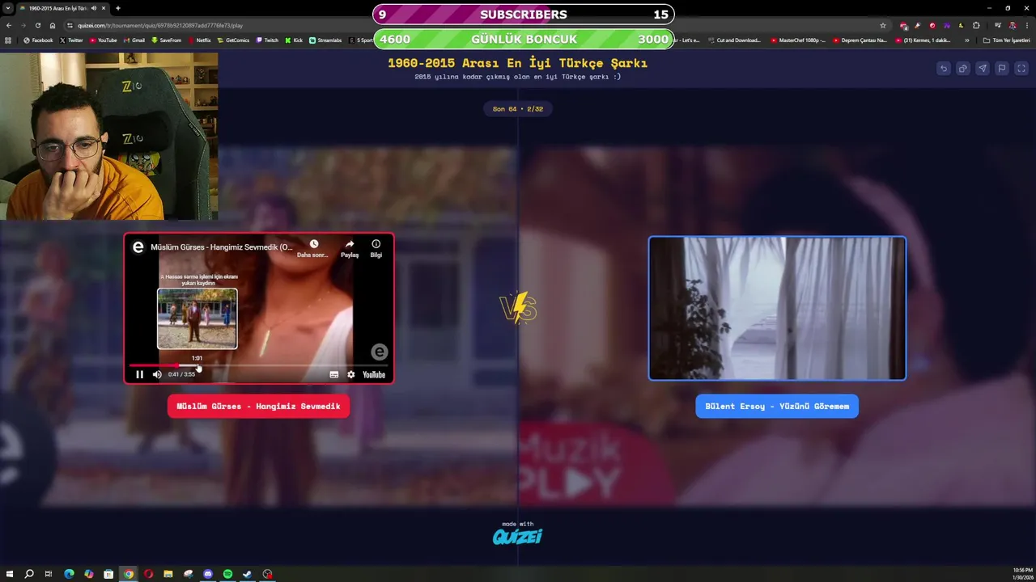The image size is (1036, 582).
Task: Bookmark this page with star icon
Action: click(x=883, y=25)
